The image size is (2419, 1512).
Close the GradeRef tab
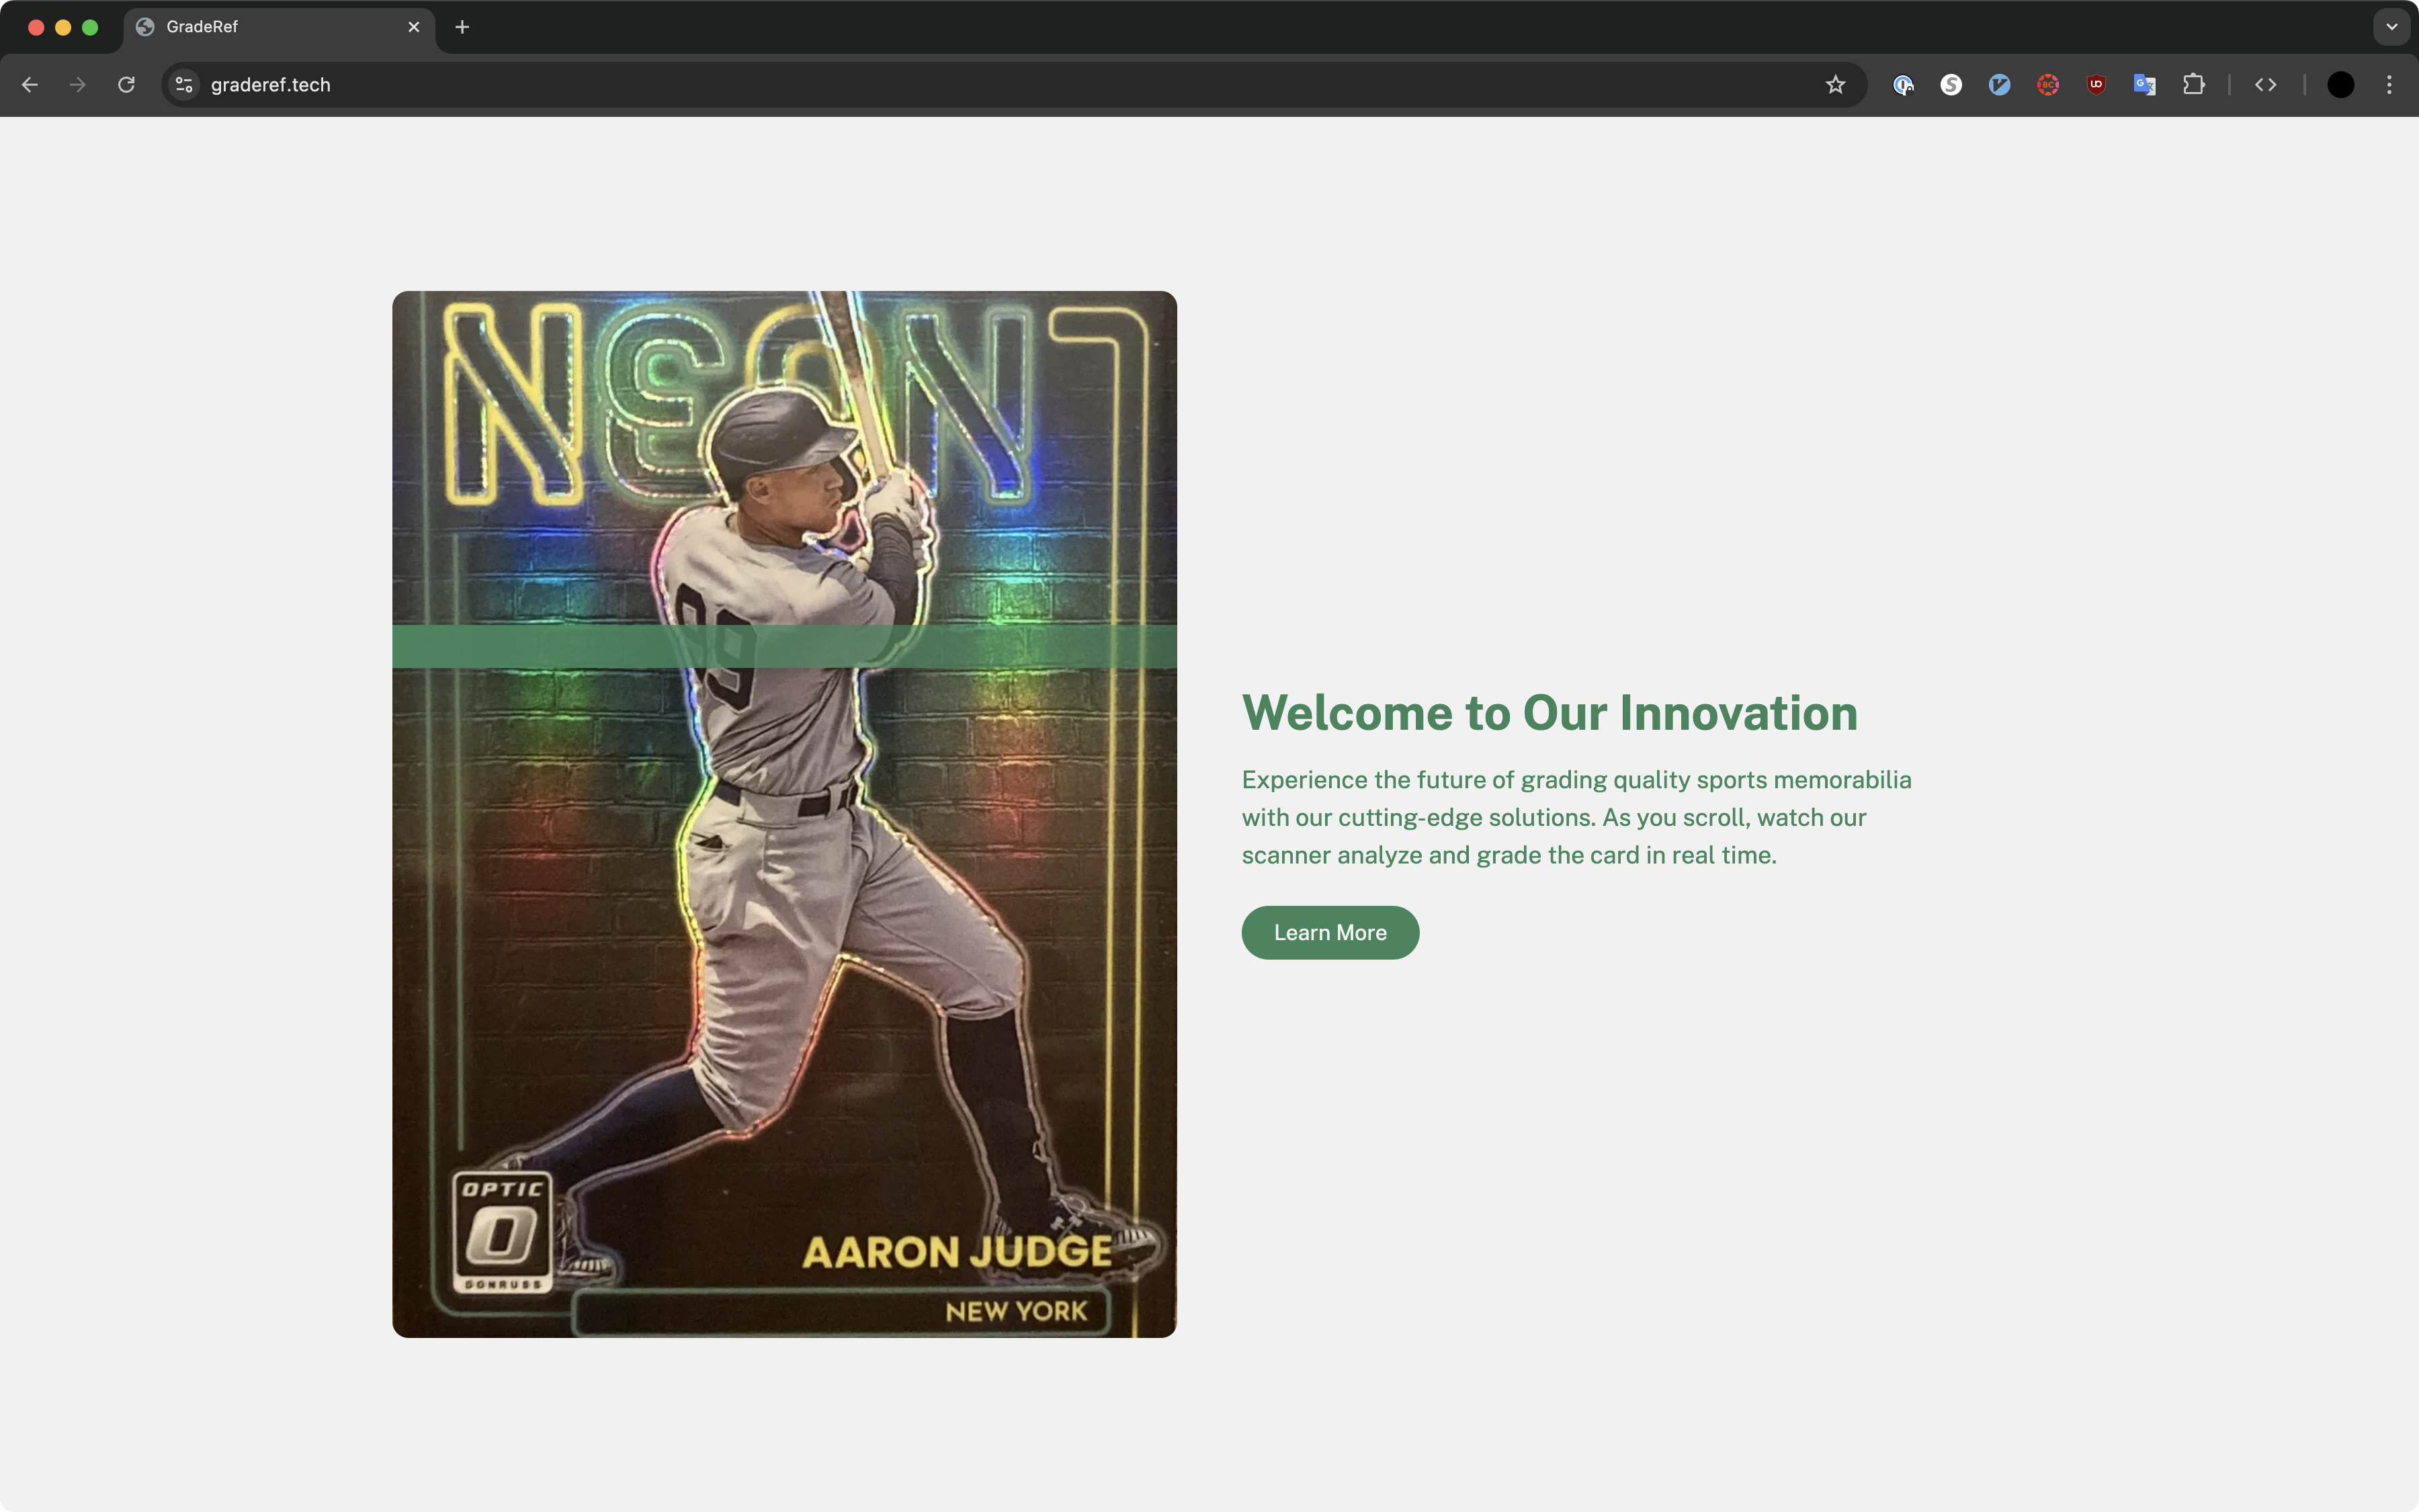click(x=414, y=27)
